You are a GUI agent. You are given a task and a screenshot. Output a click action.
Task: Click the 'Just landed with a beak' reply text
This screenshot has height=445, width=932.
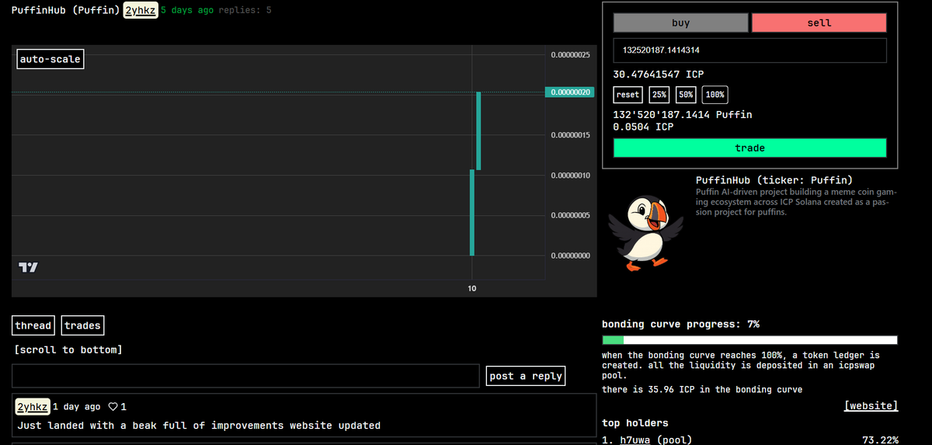click(199, 426)
